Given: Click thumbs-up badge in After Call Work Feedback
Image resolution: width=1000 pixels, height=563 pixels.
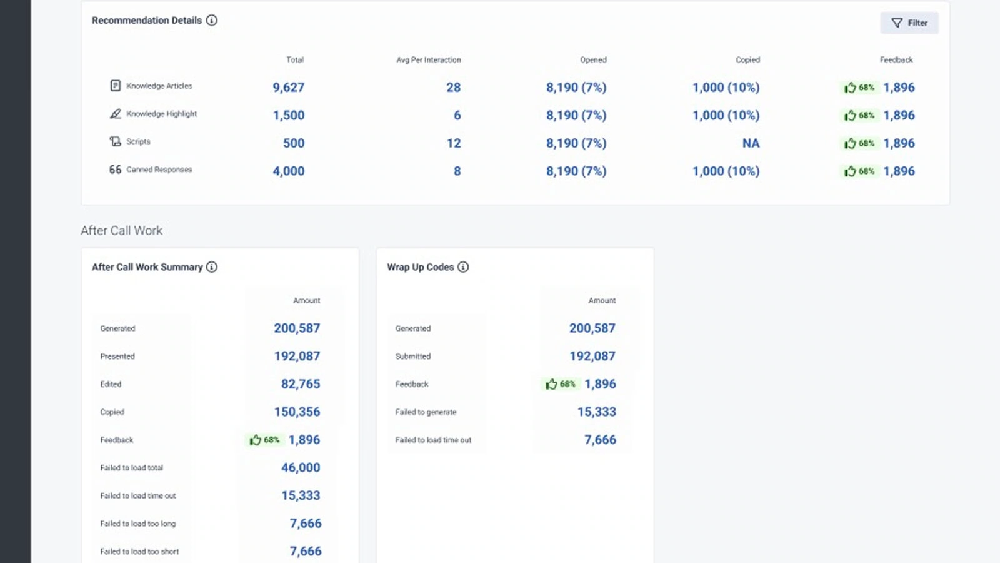Looking at the screenshot, I should pyautogui.click(x=265, y=440).
